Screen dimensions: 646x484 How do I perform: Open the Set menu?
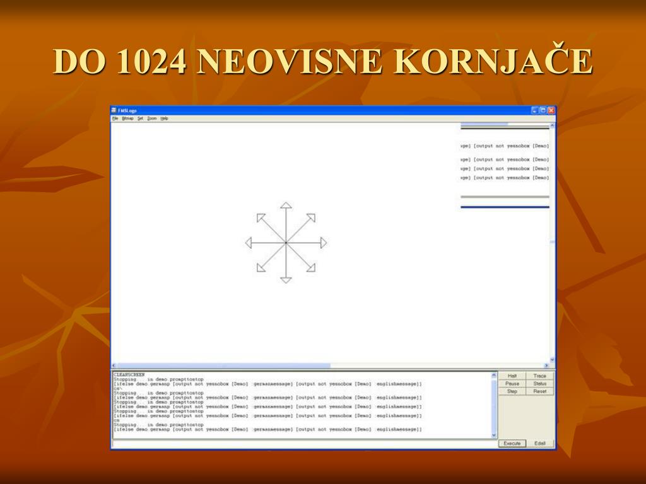pyautogui.click(x=140, y=118)
